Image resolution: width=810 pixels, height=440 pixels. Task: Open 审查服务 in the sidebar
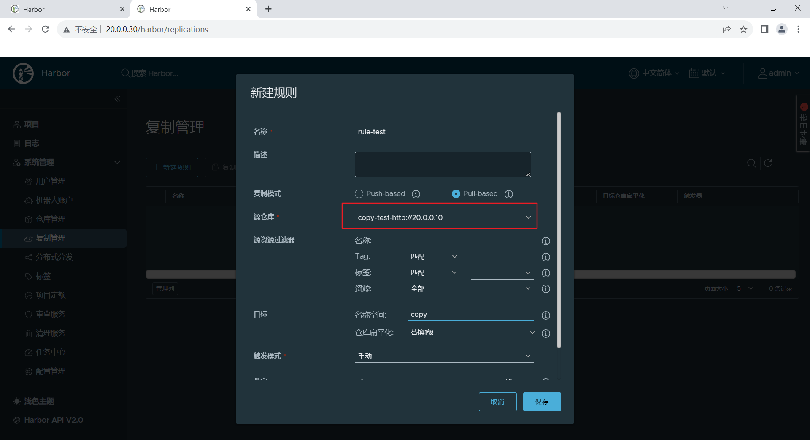click(51, 314)
